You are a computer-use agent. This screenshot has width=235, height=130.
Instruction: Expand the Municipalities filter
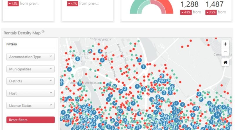(31, 69)
